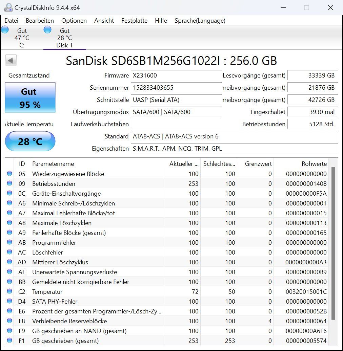This screenshot has width=343, height=351.
Task: Click status dot of Betriebsstunden row 09
Action: (9, 183)
